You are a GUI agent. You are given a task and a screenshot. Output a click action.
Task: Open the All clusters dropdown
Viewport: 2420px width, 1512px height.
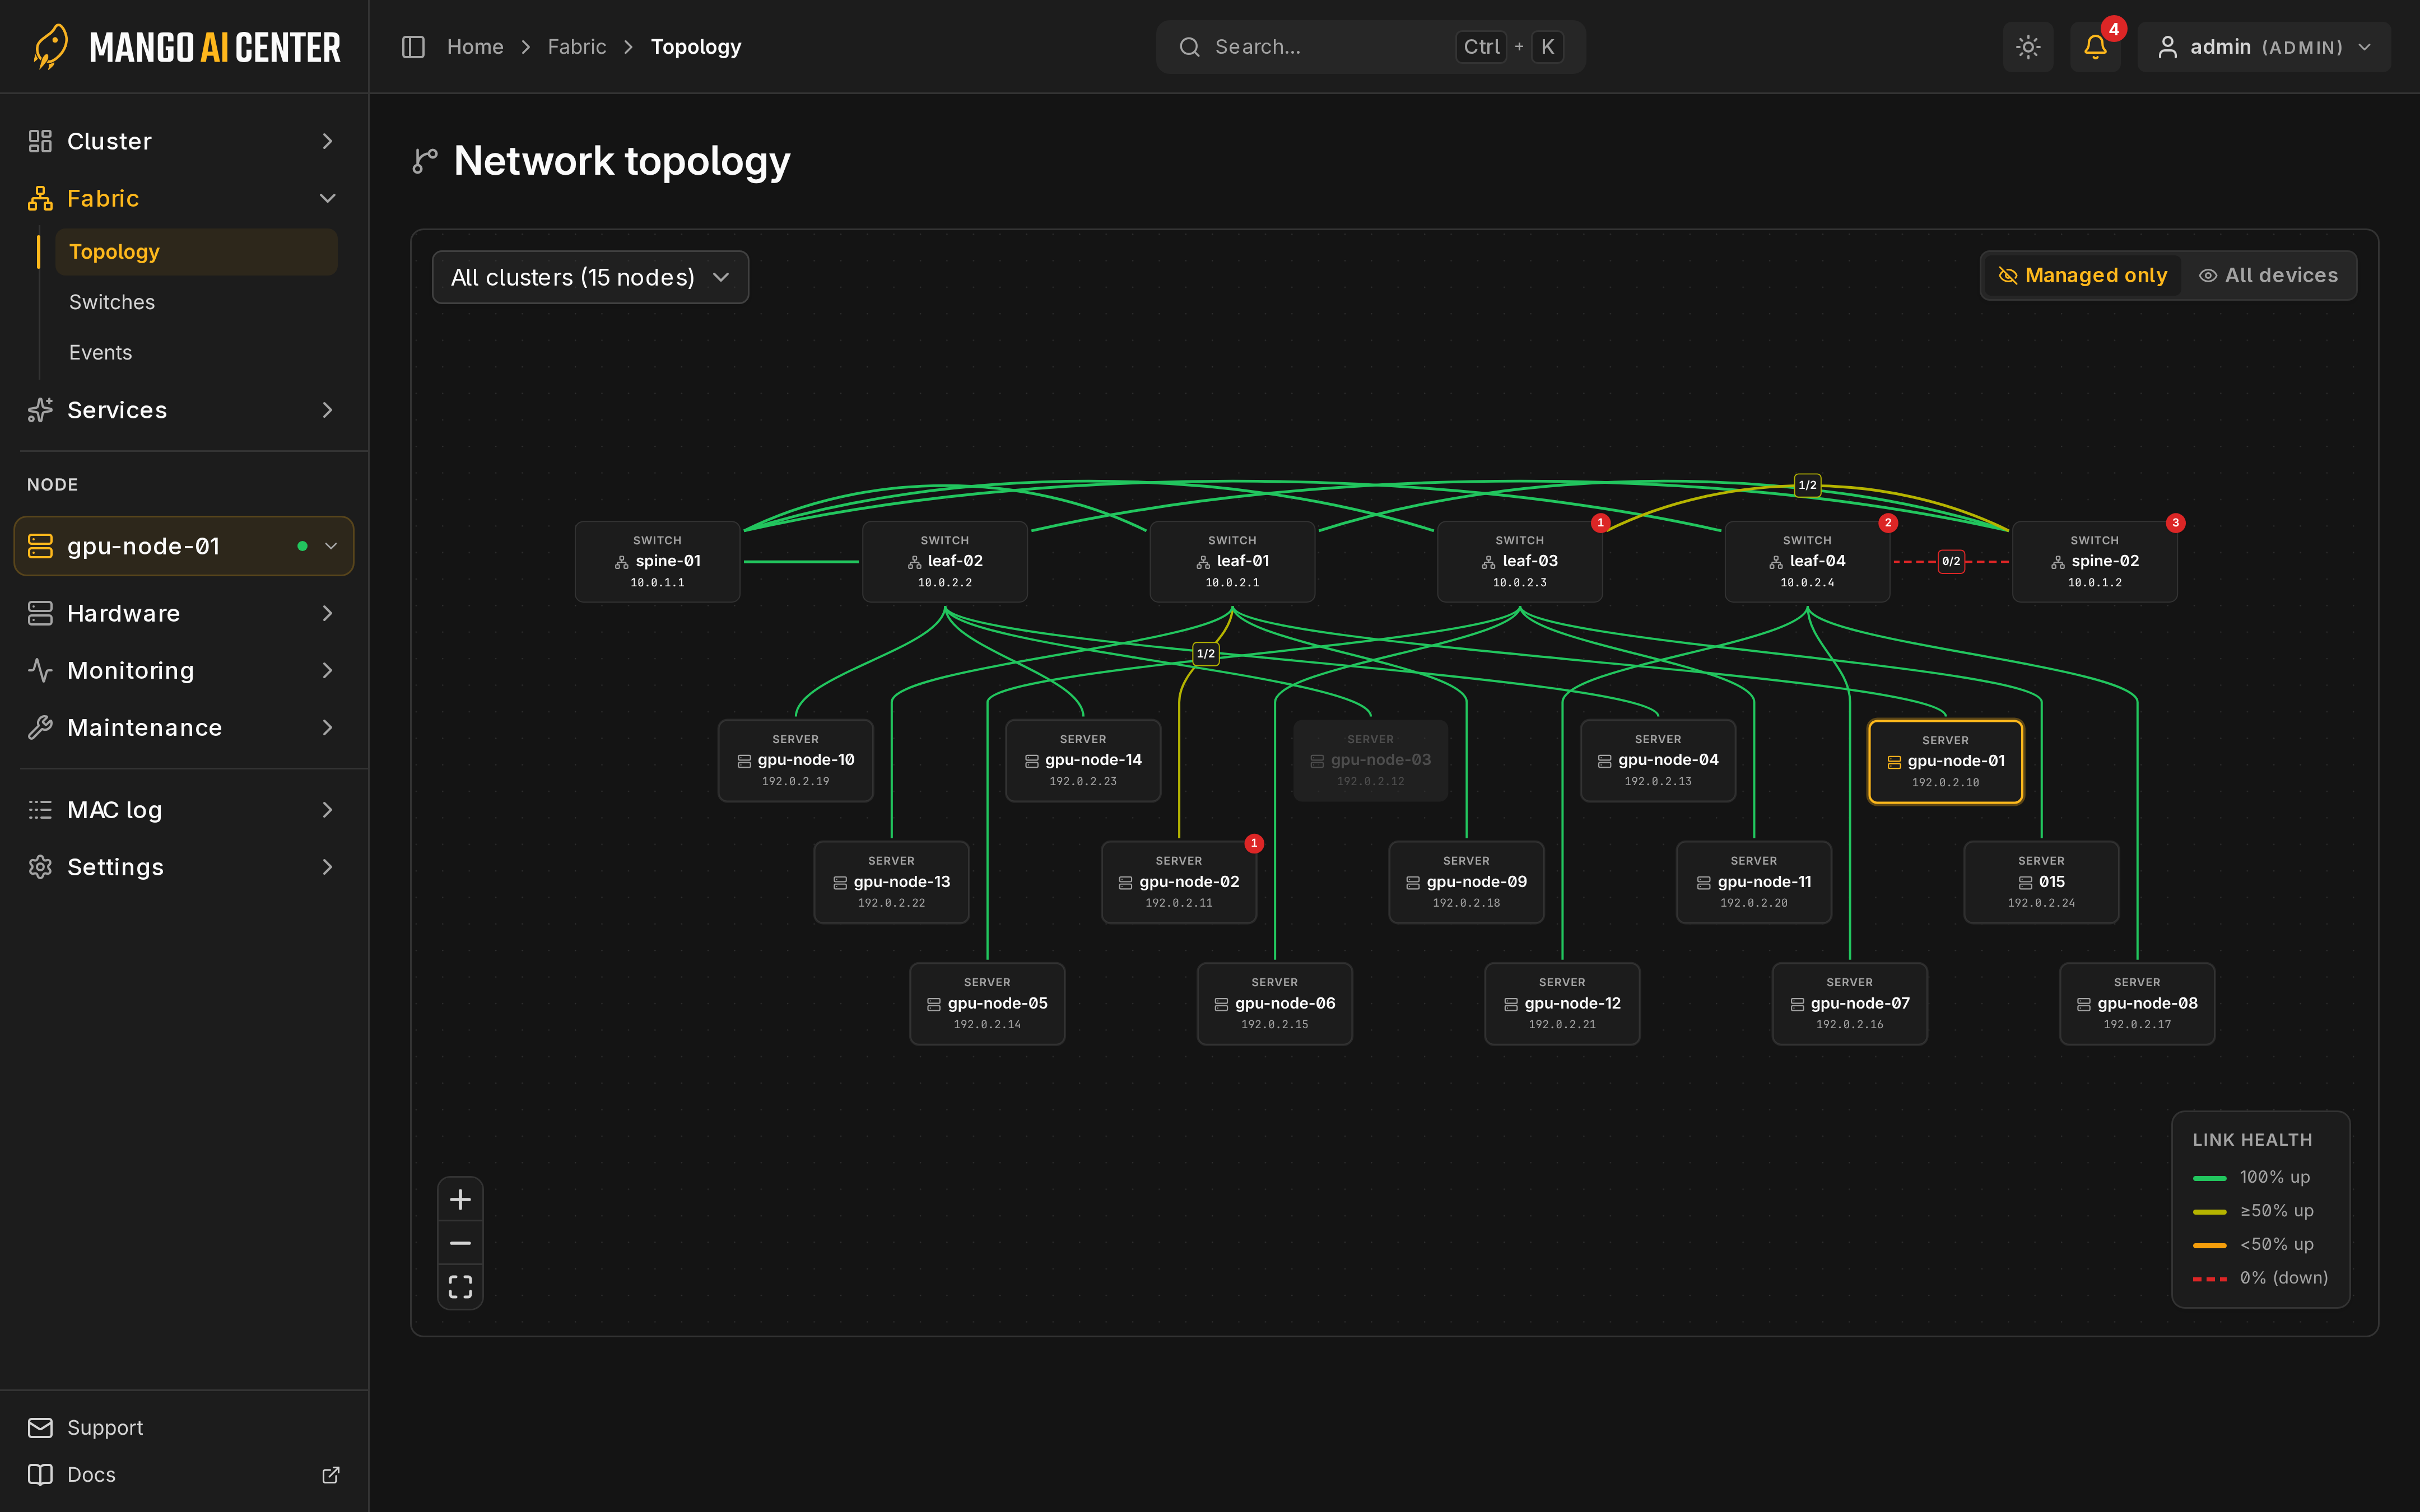coord(590,277)
